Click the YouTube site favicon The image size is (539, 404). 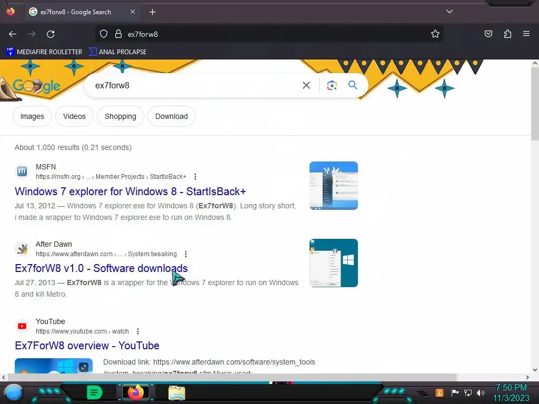[x=22, y=326]
